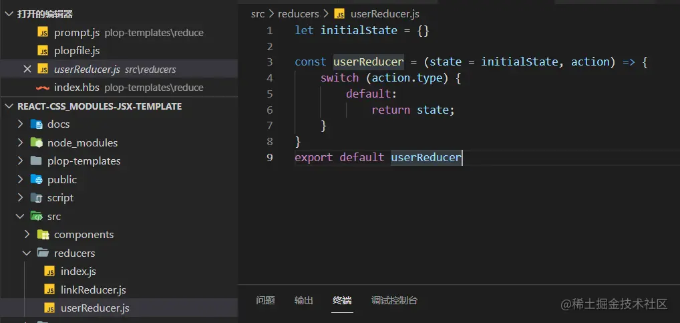Select the components folder

point(83,235)
